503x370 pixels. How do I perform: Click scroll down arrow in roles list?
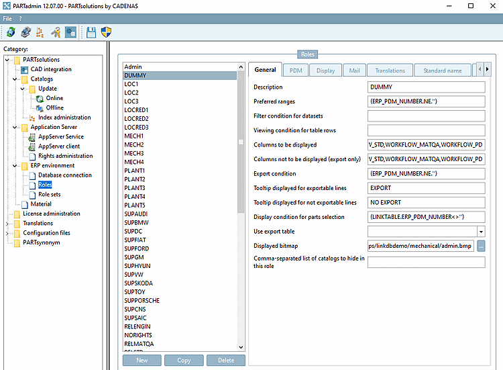[x=241, y=347]
